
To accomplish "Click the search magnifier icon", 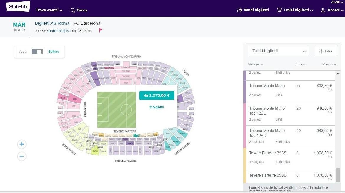I will [x=73, y=10].
